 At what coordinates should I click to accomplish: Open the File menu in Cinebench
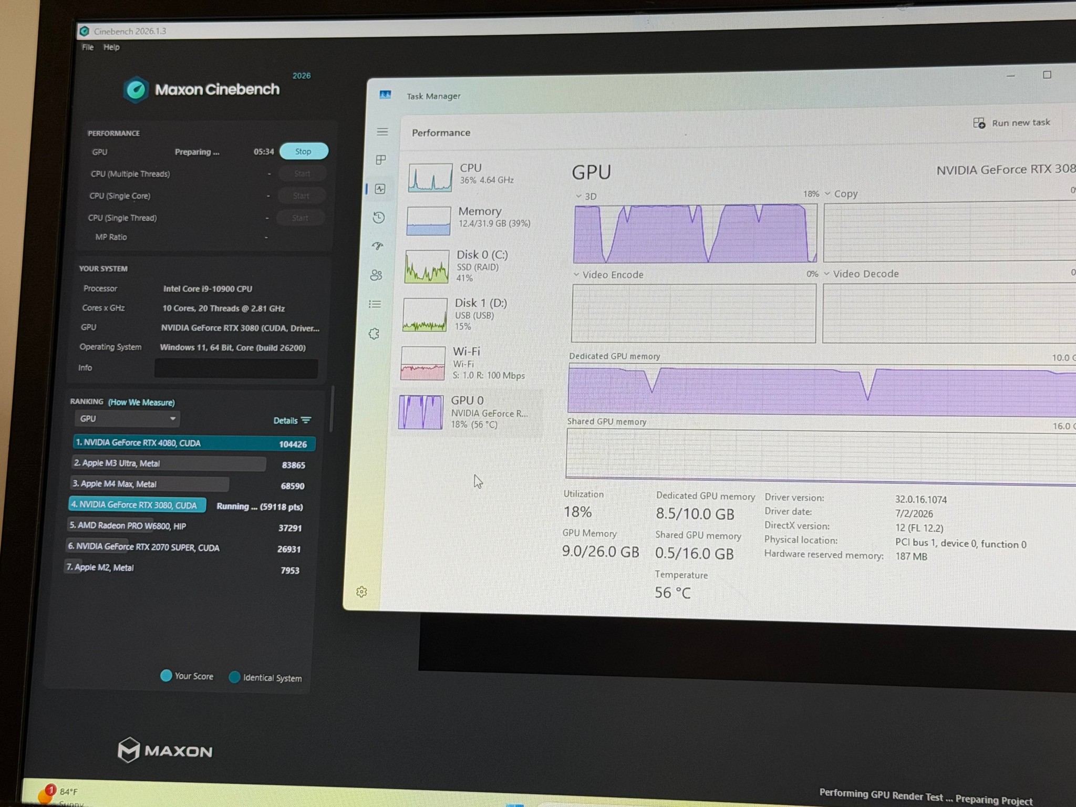tap(88, 47)
